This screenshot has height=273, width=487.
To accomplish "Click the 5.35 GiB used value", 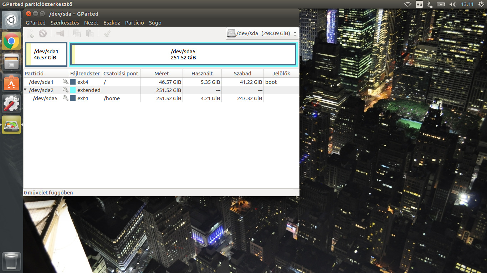I will click(211, 82).
